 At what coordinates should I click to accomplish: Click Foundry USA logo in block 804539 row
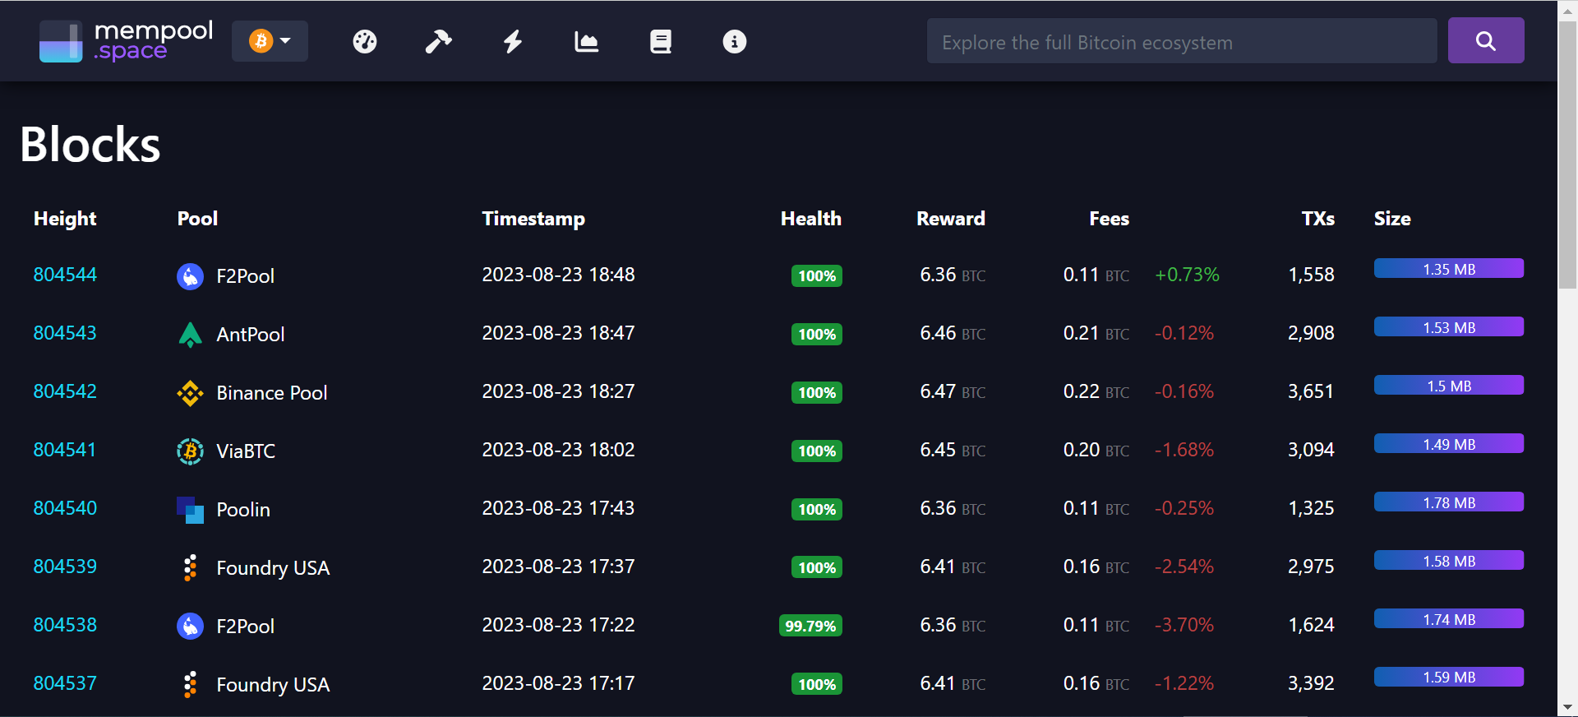190,568
